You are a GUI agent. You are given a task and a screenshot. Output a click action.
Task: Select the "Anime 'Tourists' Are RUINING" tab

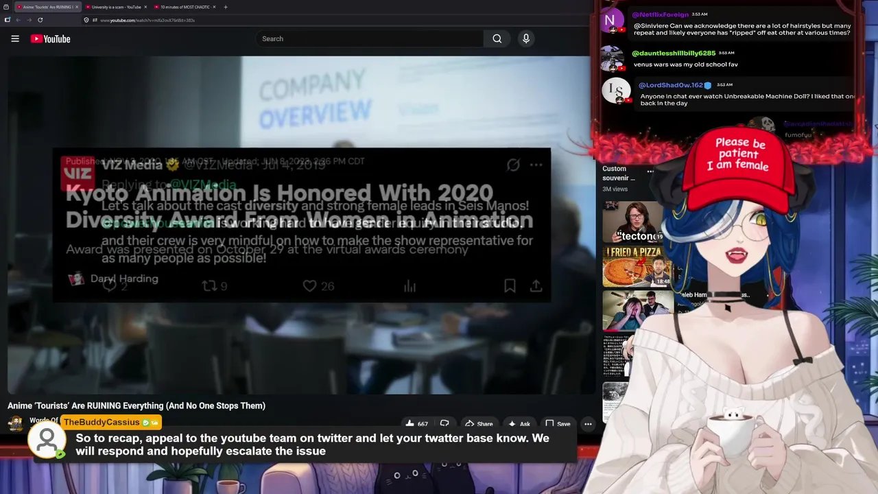47,7
